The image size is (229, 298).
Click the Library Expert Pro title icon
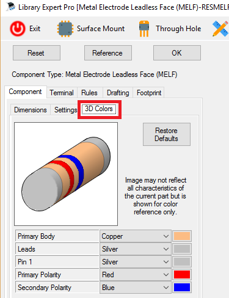pyautogui.click(x=11, y=7)
